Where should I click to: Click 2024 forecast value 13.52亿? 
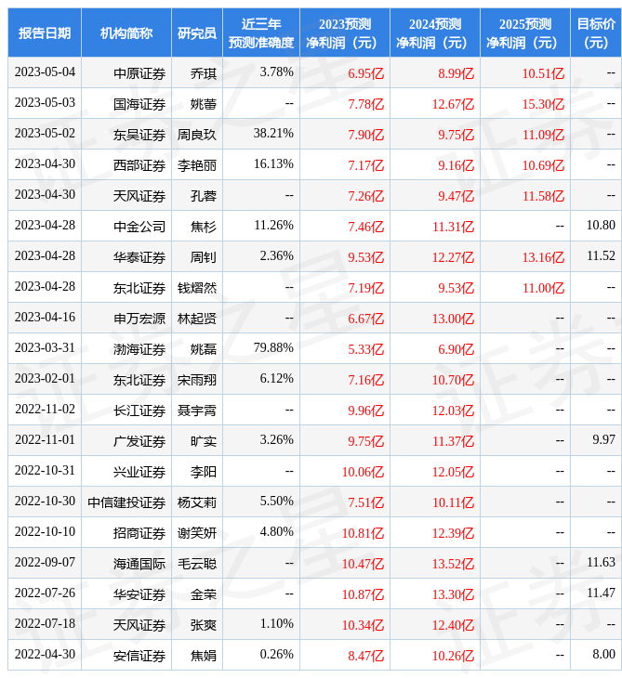click(x=453, y=564)
